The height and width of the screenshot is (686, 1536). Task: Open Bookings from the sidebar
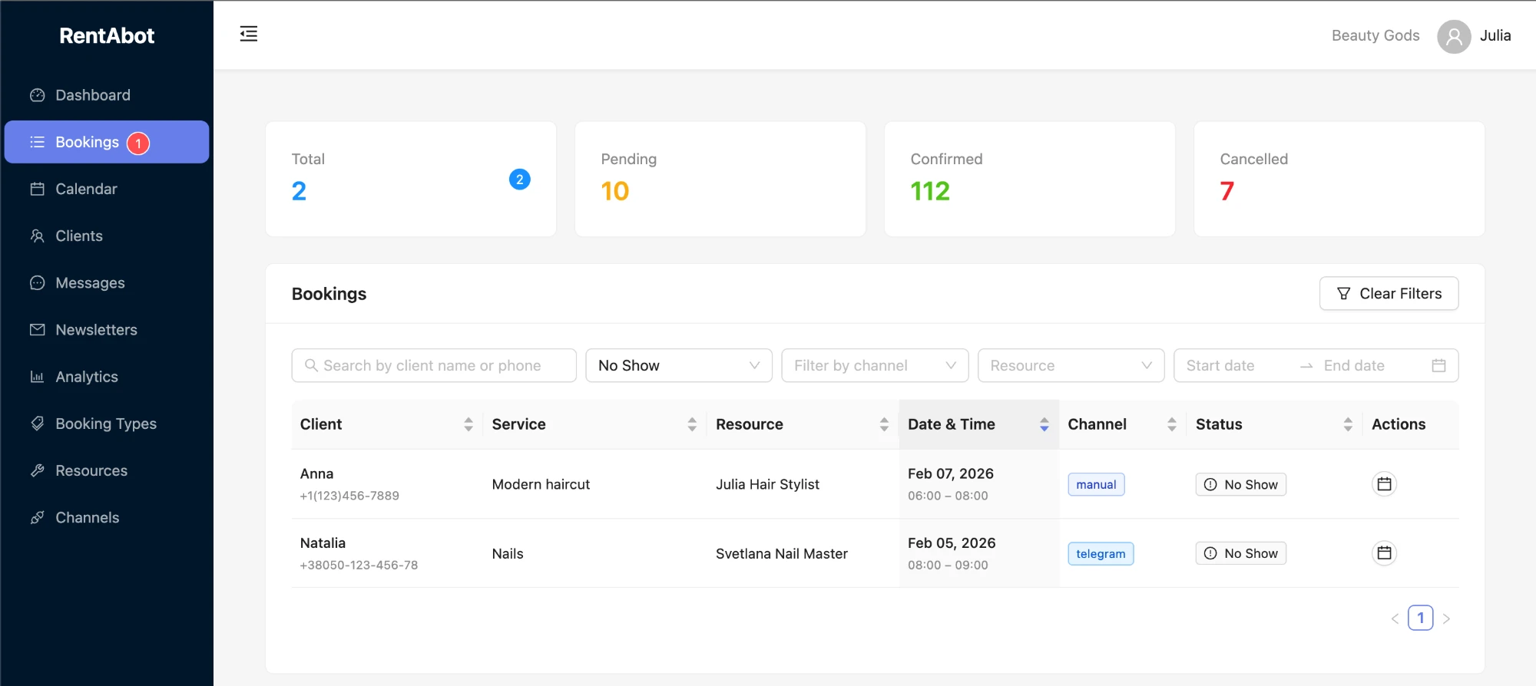tap(107, 142)
